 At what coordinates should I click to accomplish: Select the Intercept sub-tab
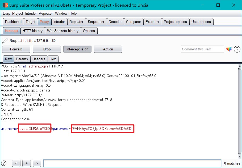12,31
